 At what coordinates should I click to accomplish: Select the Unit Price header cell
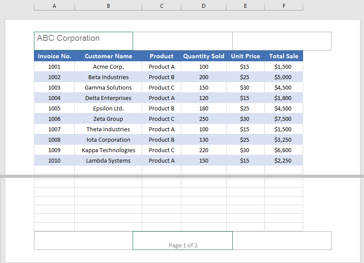click(x=245, y=56)
